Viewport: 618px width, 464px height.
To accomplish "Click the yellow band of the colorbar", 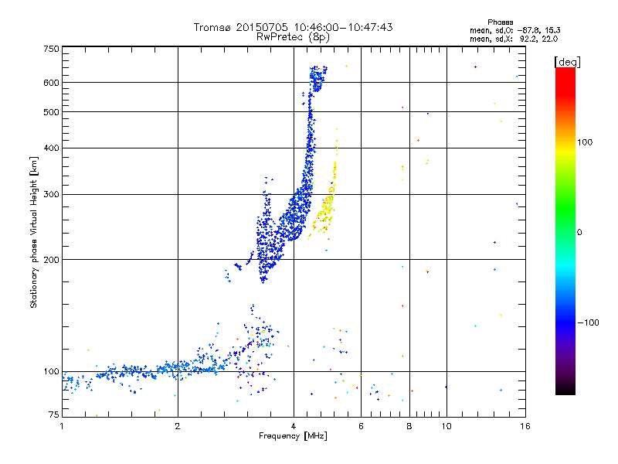I will click(565, 151).
